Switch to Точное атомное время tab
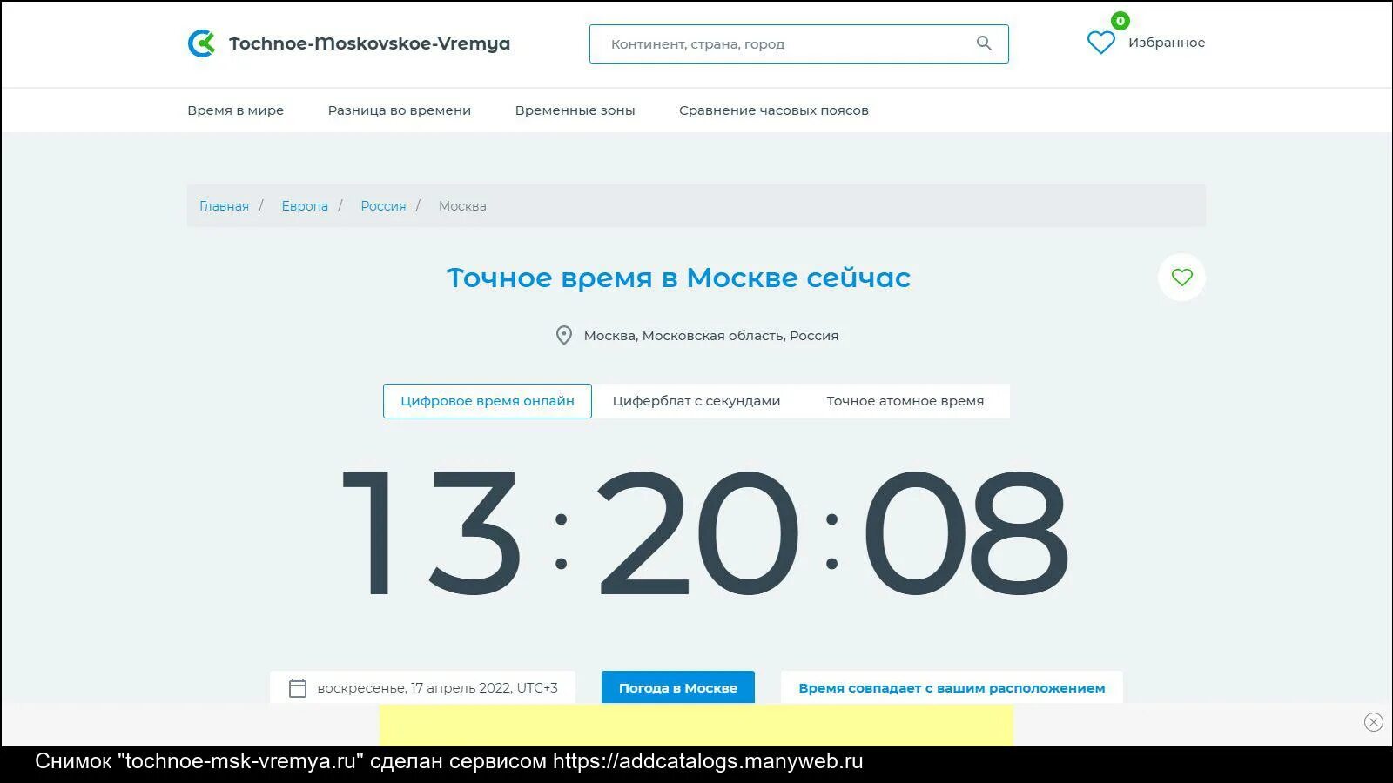 coord(905,401)
